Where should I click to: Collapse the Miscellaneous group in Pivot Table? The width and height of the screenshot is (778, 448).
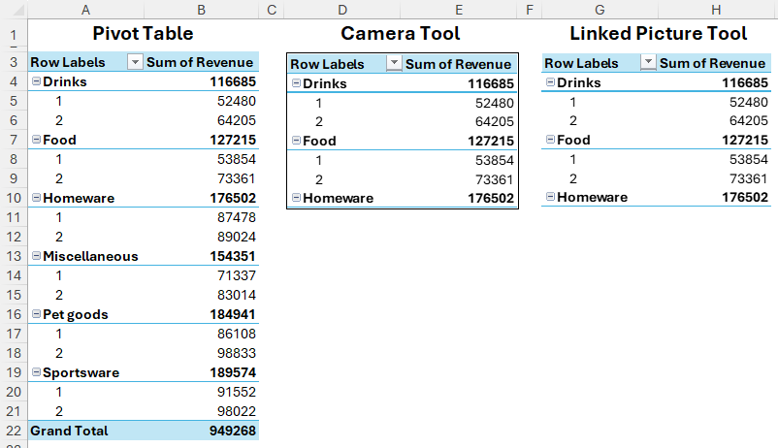36,255
